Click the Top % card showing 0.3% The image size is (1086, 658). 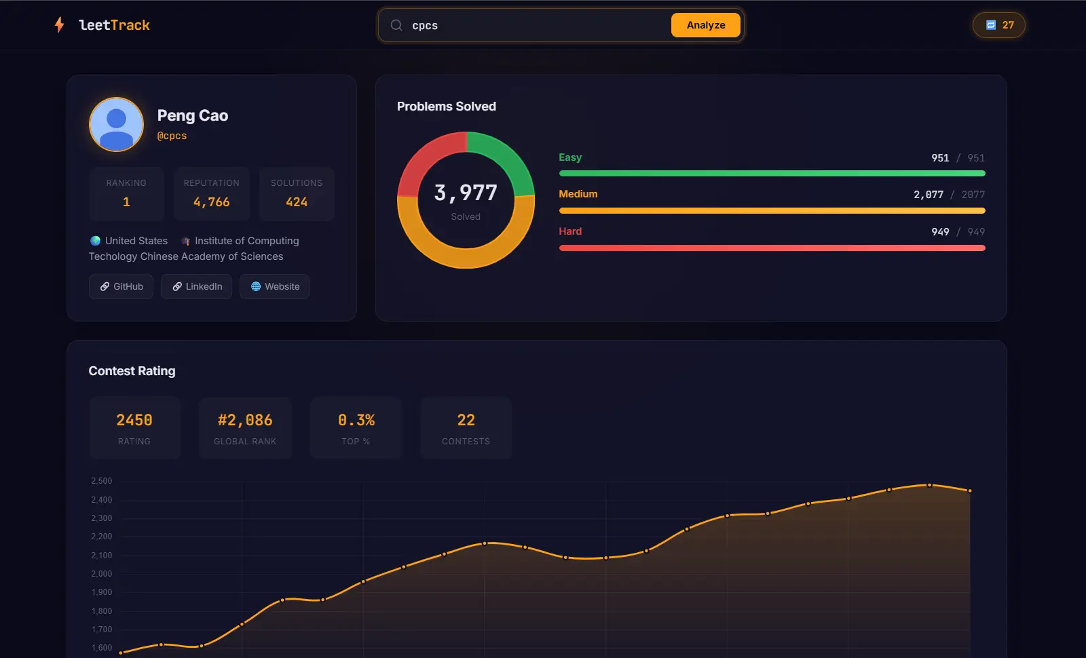pos(356,428)
